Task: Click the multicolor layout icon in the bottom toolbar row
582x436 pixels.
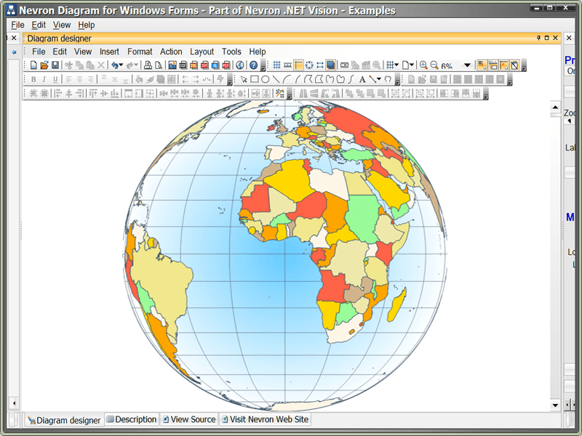Action: point(280,94)
